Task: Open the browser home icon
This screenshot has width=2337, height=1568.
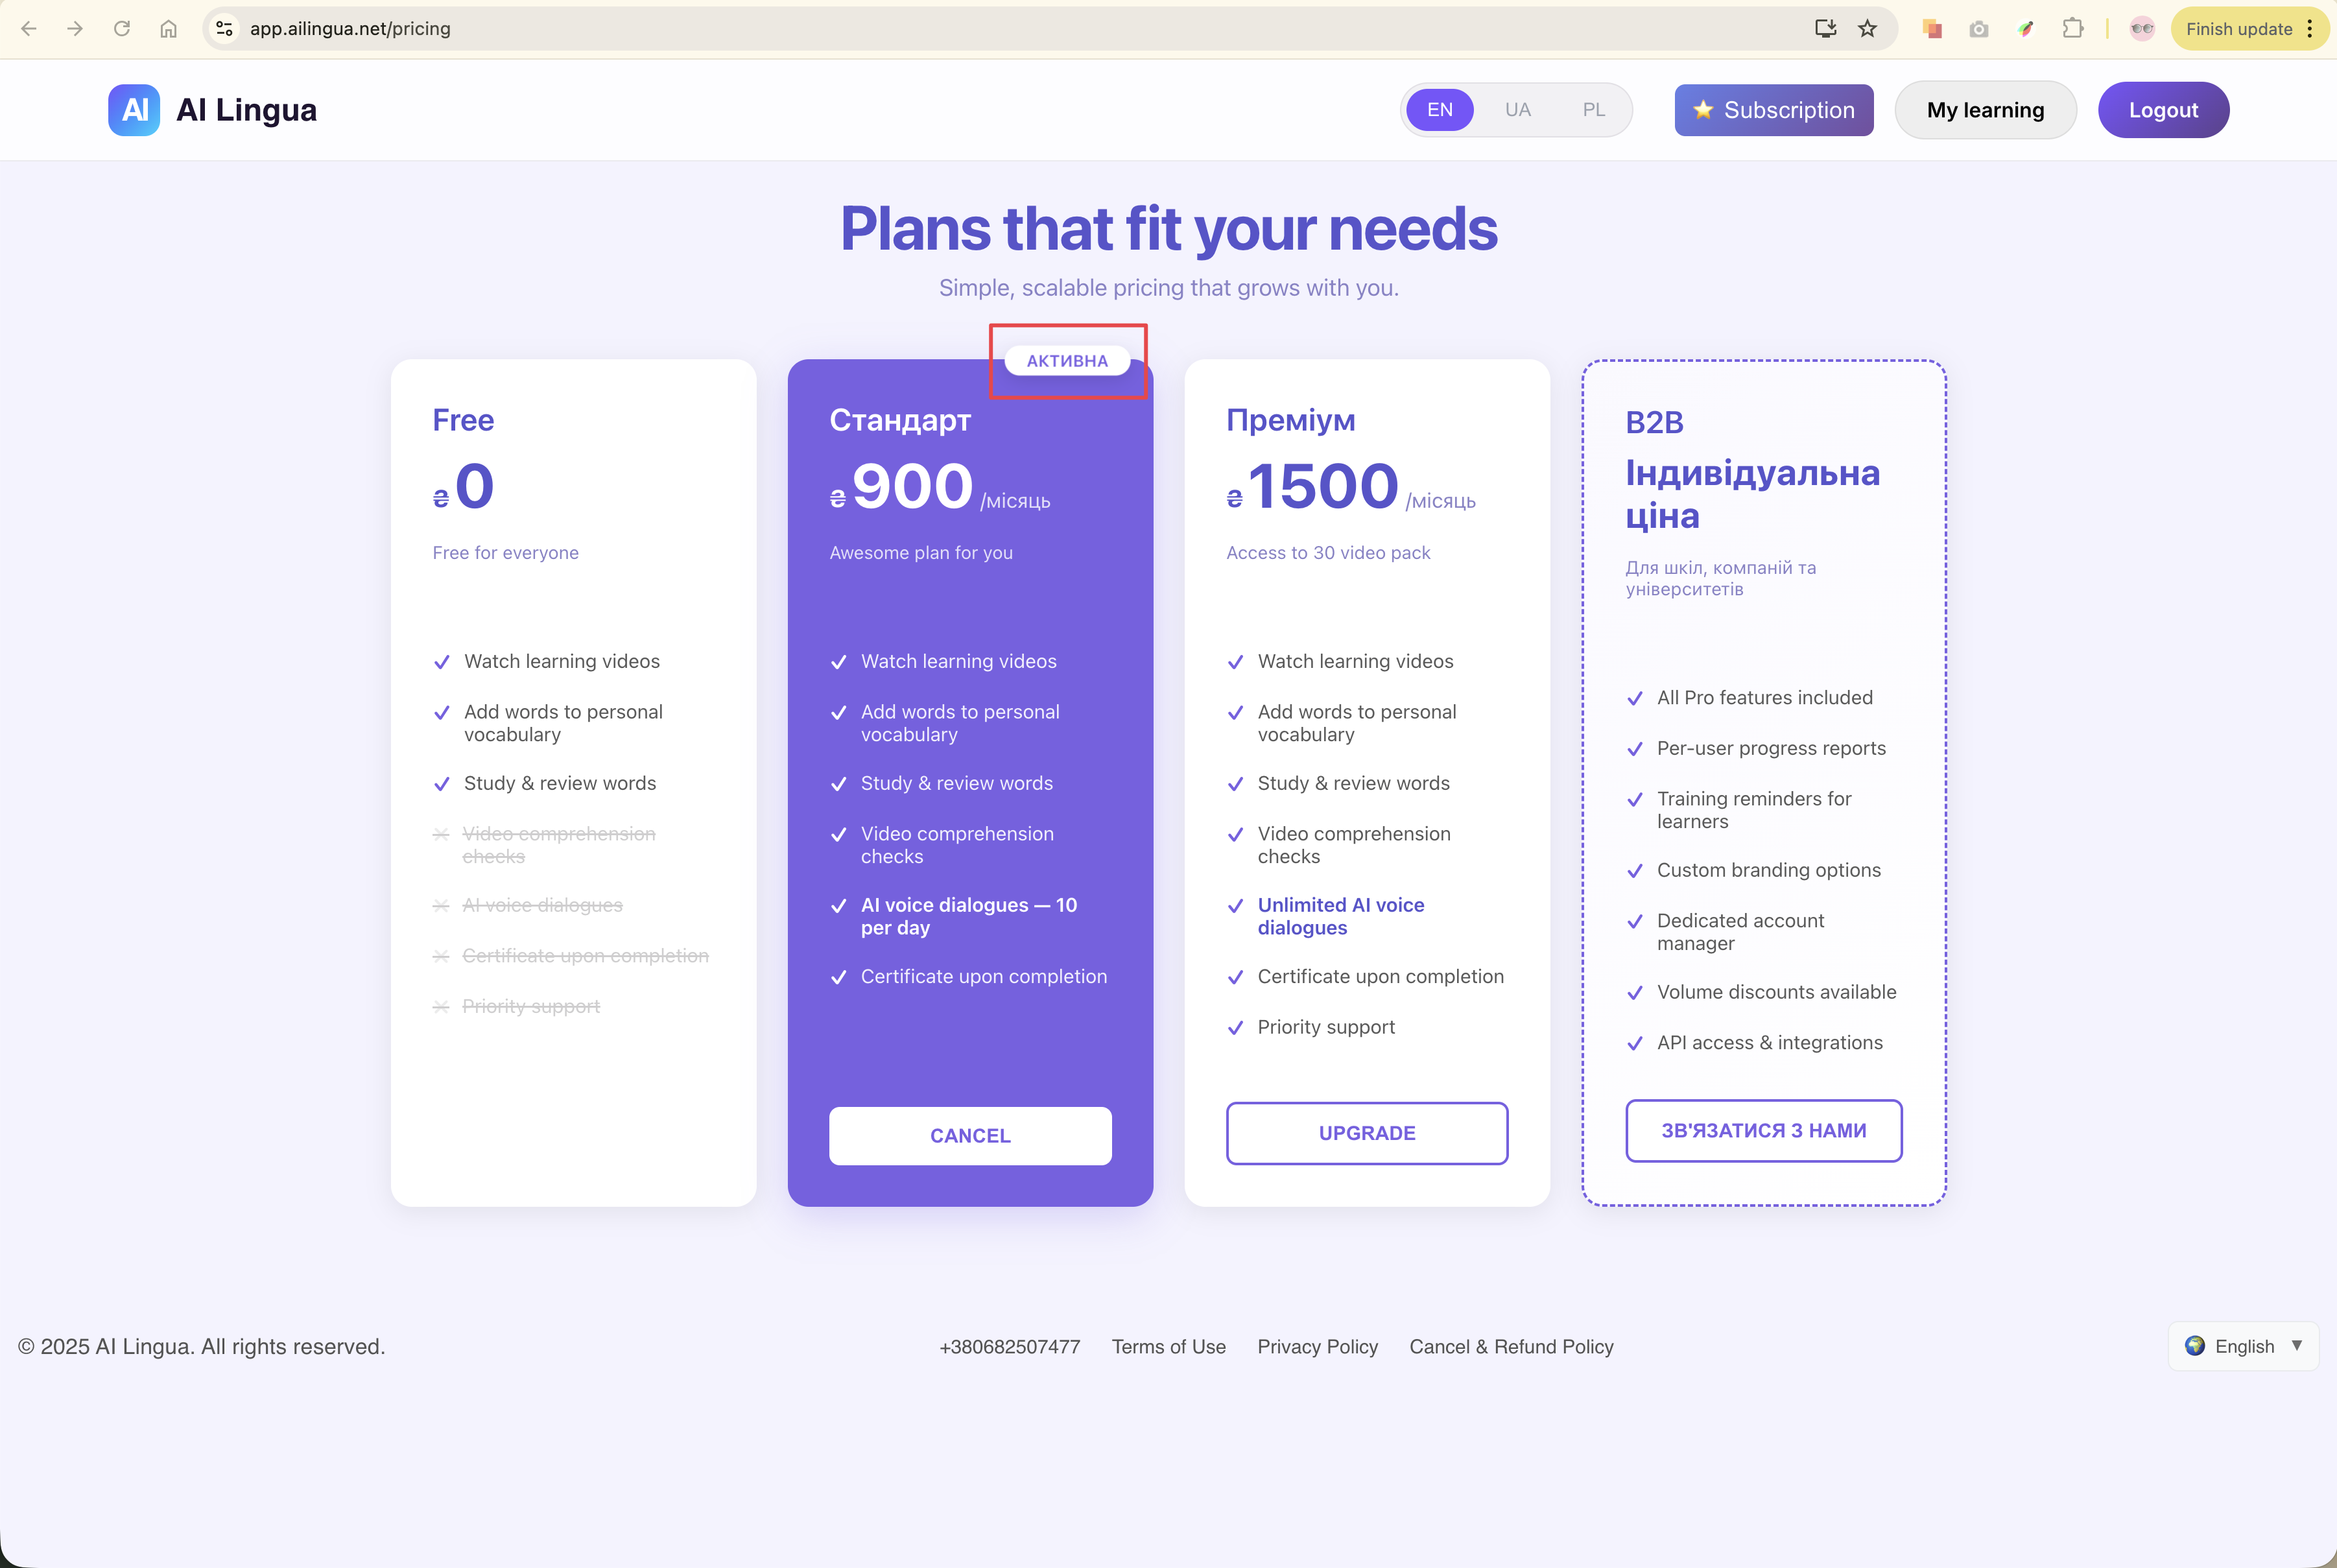Action: pos(169,29)
